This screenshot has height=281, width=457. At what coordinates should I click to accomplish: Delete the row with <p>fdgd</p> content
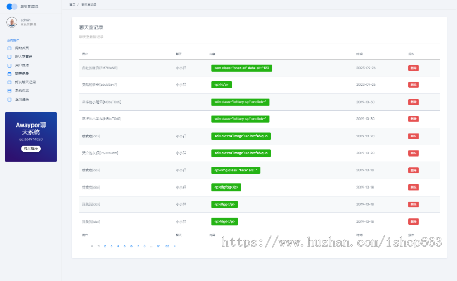(x=413, y=222)
